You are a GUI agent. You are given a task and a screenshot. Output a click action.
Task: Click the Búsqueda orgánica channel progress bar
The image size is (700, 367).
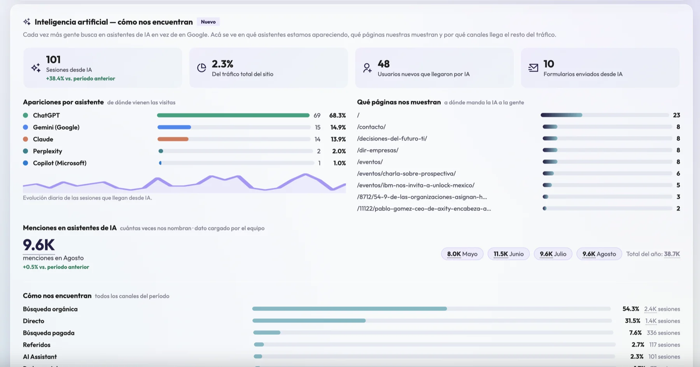pyautogui.click(x=431, y=309)
